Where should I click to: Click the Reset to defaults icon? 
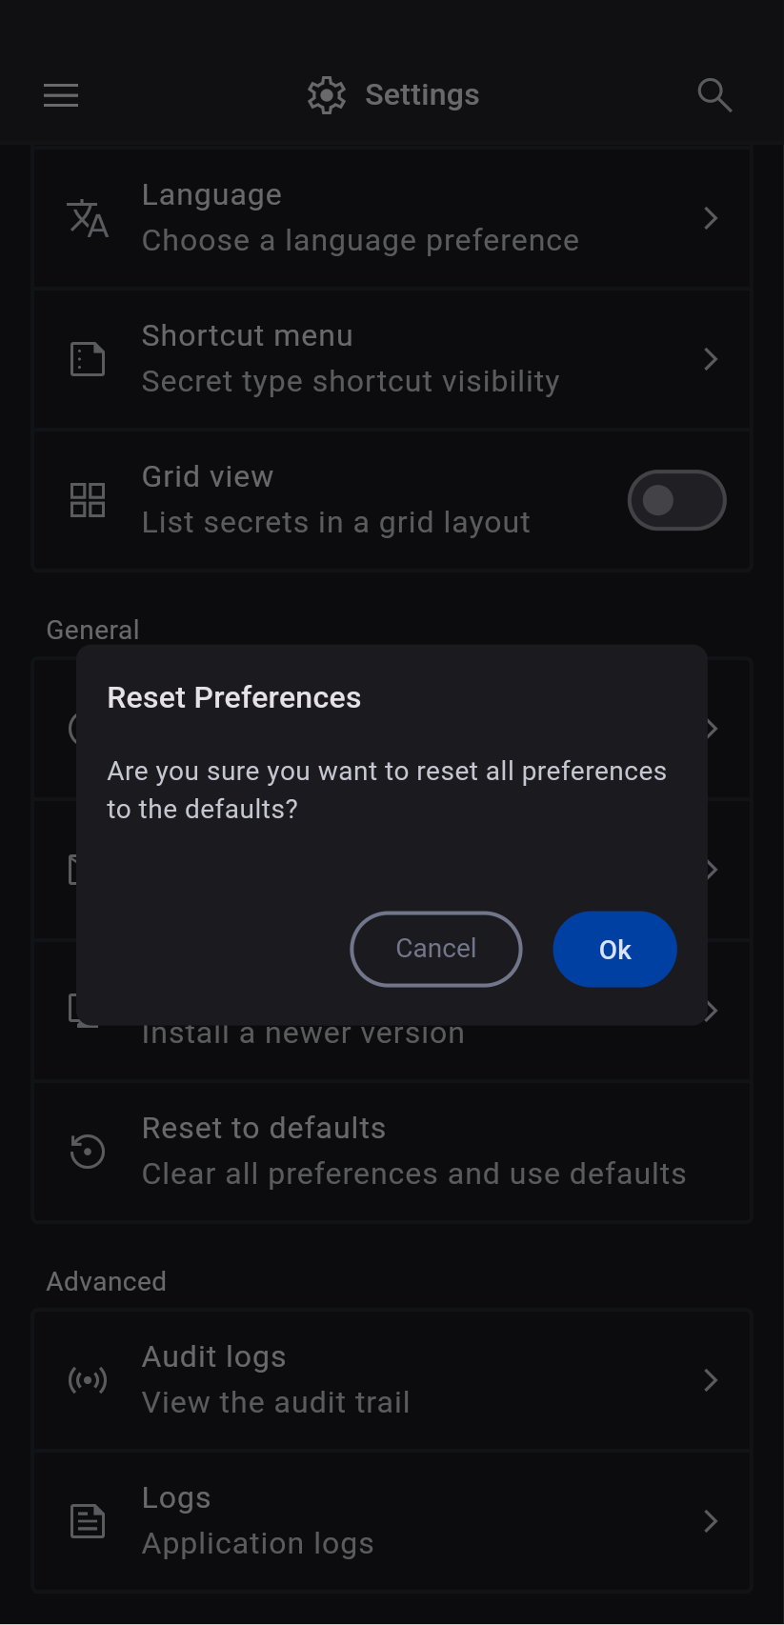tap(88, 1151)
